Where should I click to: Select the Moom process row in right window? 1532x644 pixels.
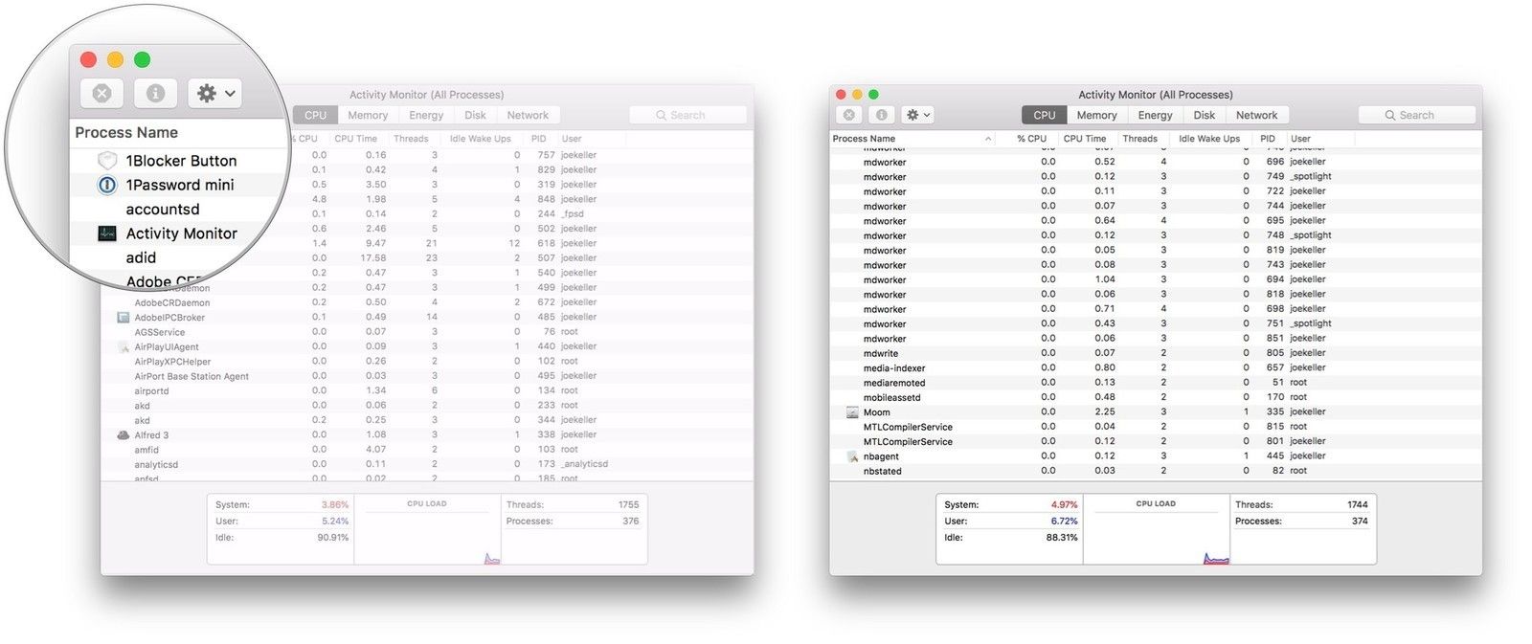1156,412
